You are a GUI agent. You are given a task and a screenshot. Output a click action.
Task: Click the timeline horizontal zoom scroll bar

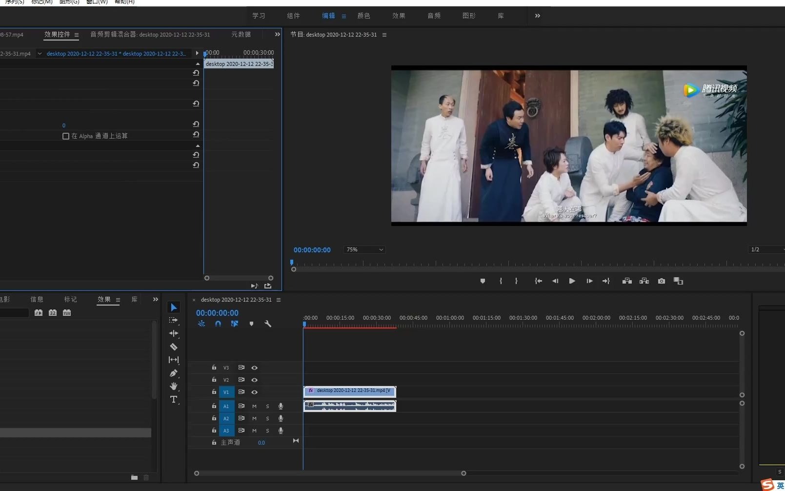pos(330,473)
